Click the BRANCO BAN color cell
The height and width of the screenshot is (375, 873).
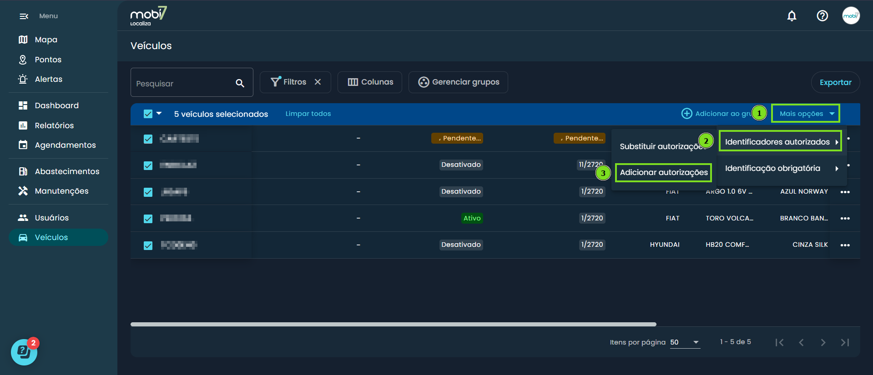coord(804,218)
